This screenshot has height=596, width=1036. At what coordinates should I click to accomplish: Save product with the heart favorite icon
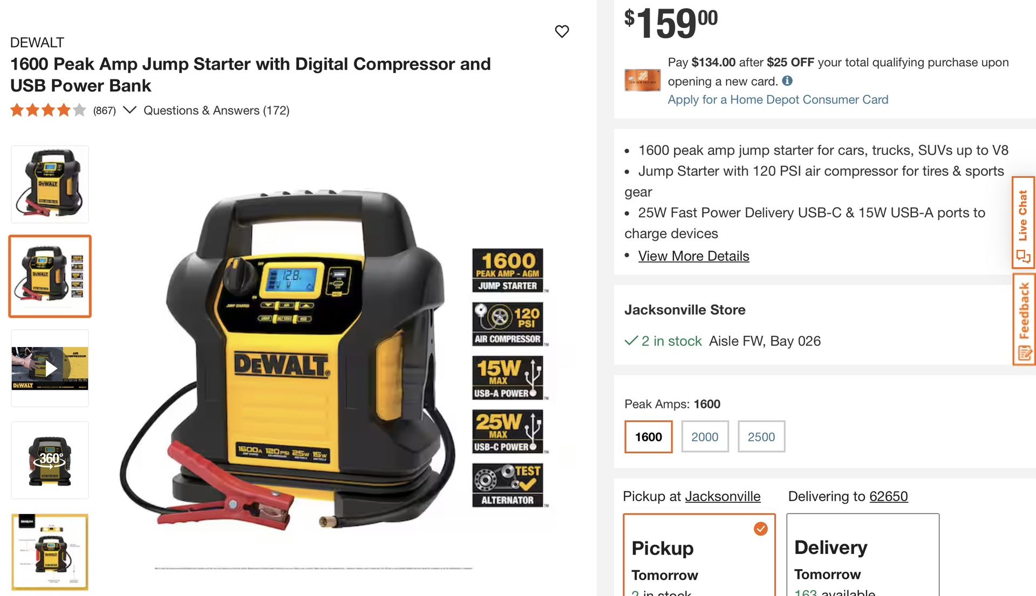point(562,31)
